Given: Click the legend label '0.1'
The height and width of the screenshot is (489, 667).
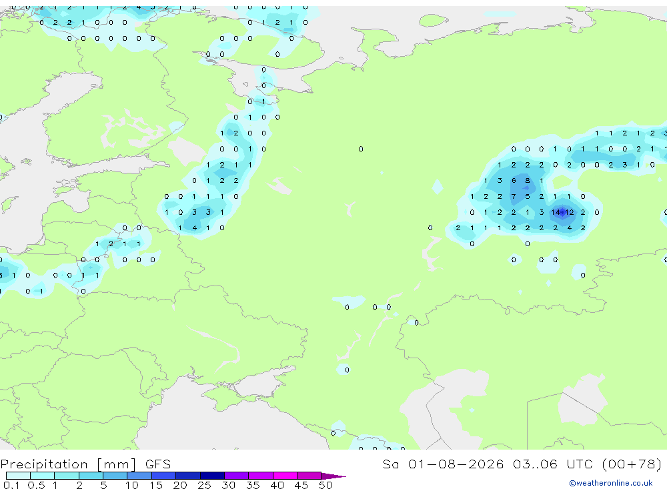Looking at the screenshot, I should coord(11,485).
